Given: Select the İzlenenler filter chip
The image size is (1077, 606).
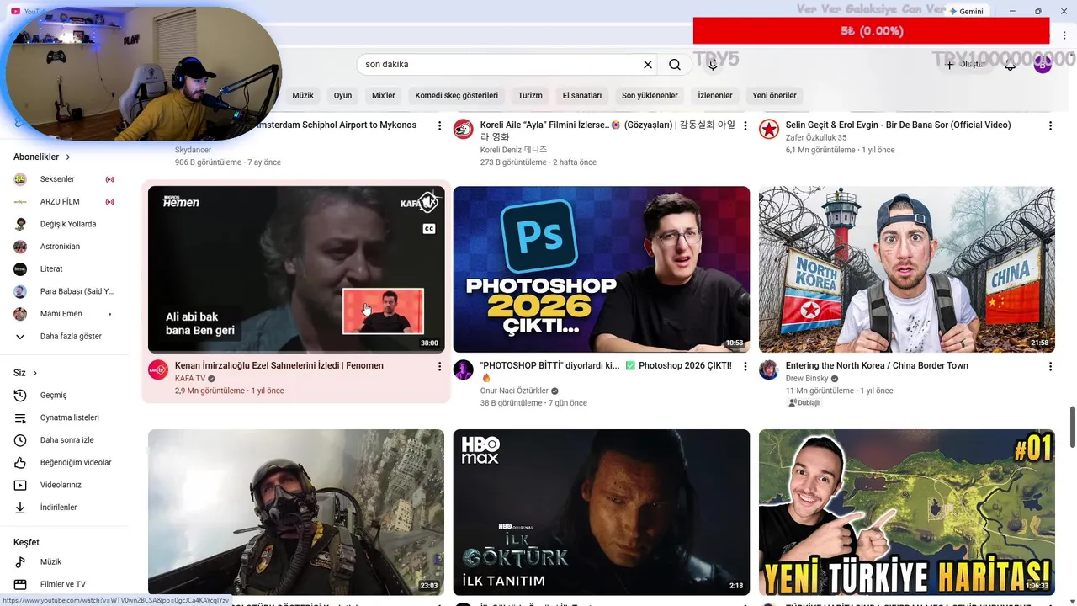Looking at the screenshot, I should [x=715, y=95].
